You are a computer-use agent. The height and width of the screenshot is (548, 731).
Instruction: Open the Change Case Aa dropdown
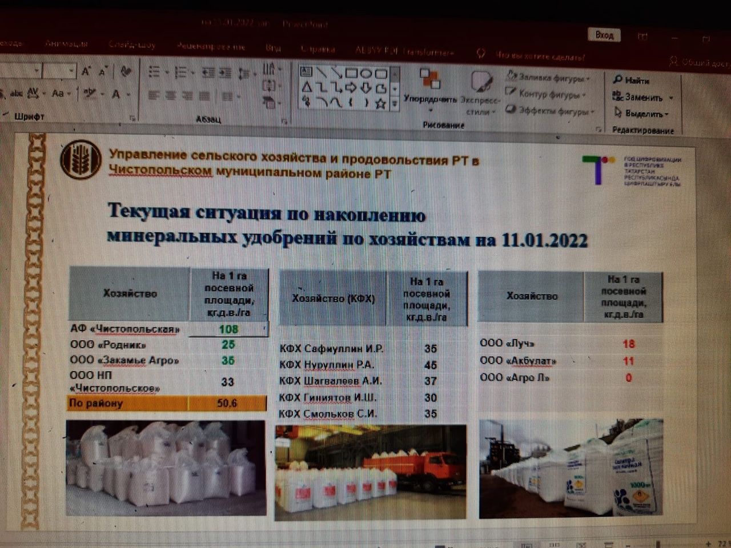pyautogui.click(x=61, y=93)
